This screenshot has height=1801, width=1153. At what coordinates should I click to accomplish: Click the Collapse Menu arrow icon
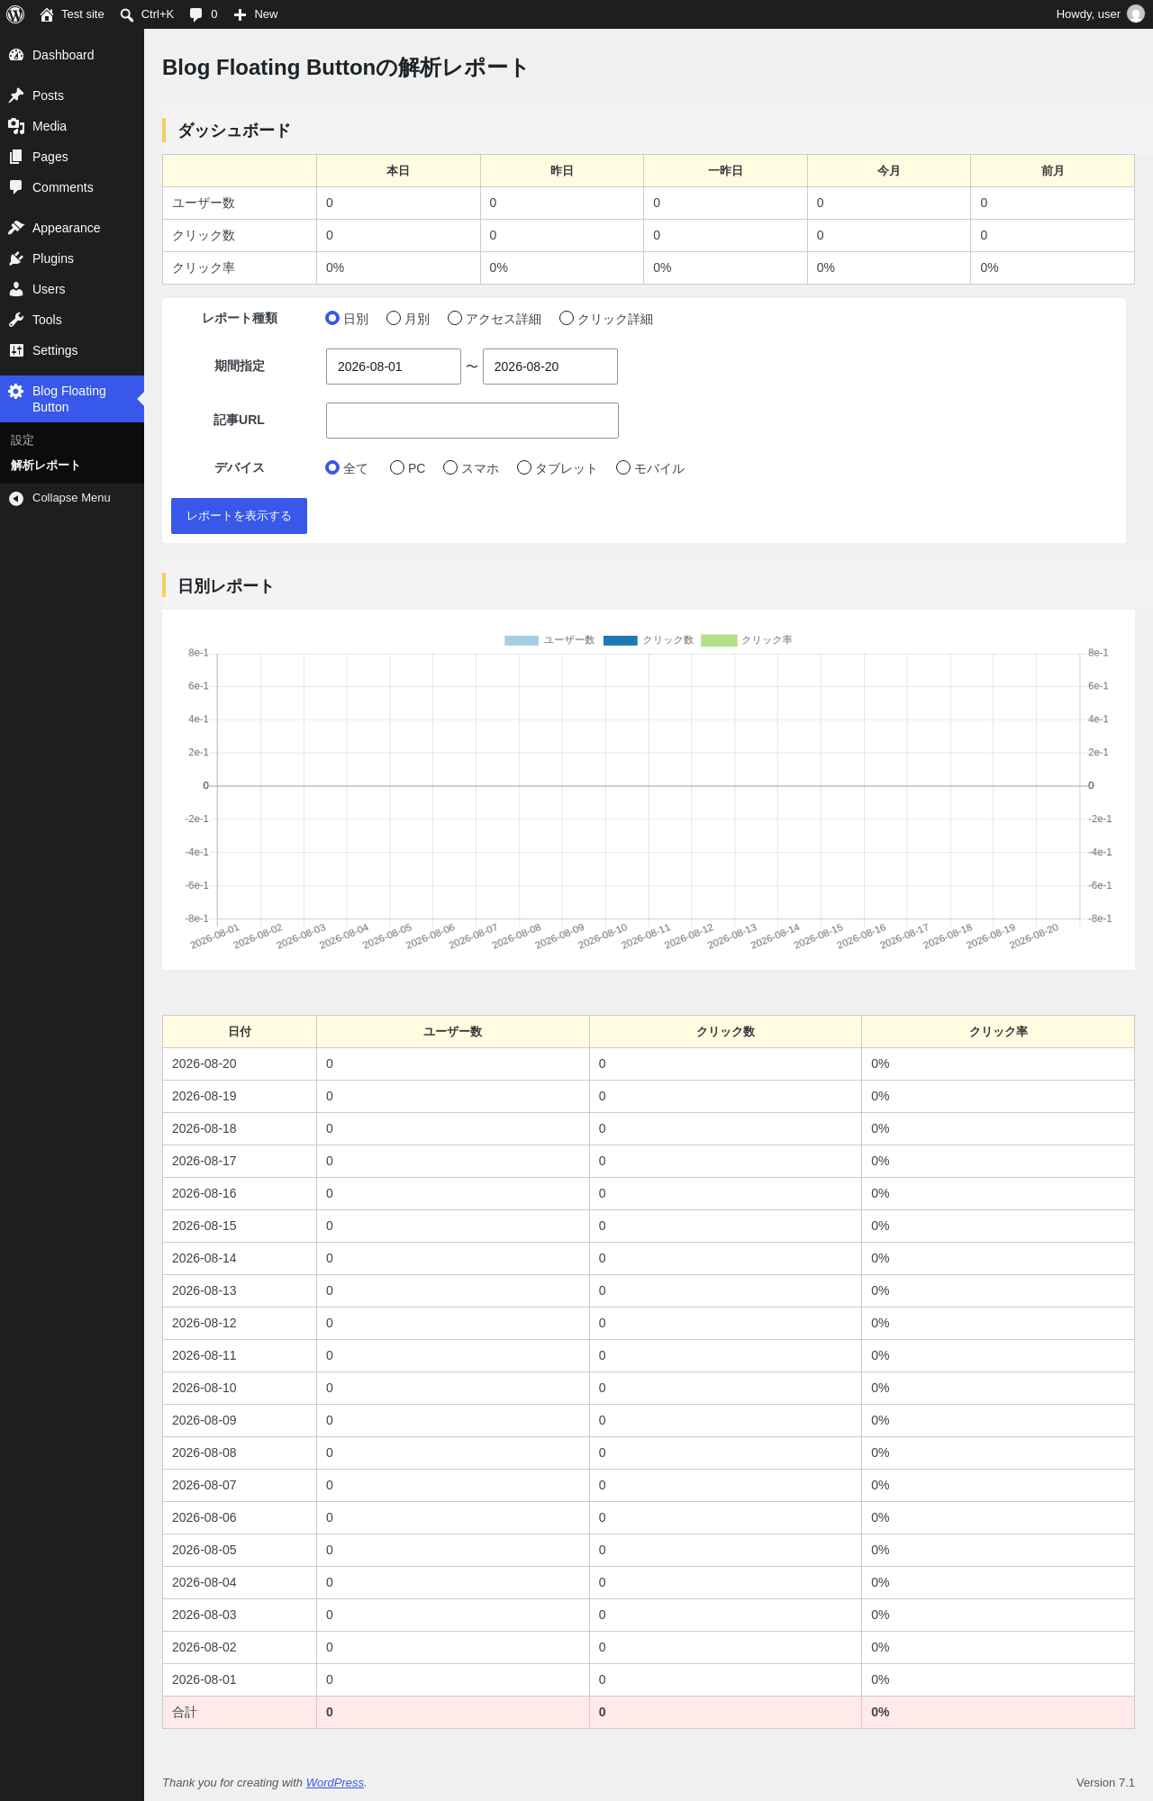[x=16, y=498]
